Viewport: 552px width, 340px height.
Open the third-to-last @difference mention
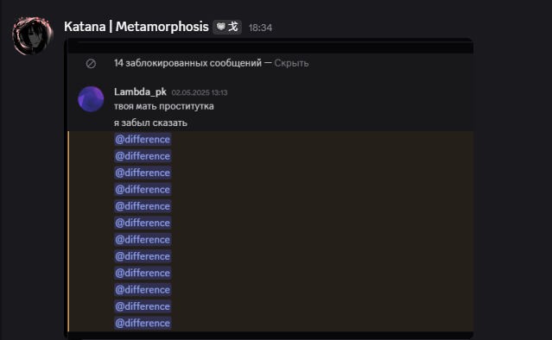point(143,290)
